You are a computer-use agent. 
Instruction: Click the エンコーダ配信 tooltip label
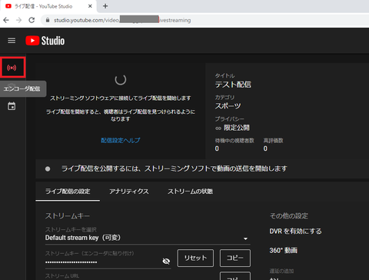pos(22,88)
